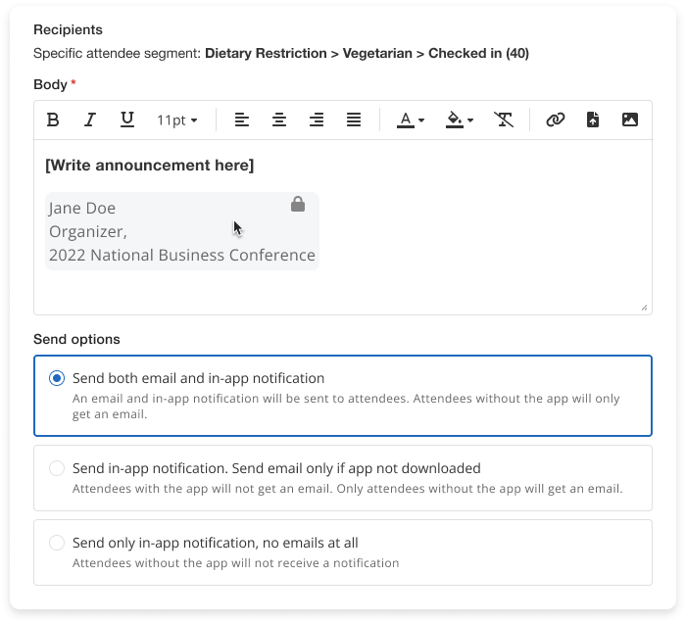
Task: Justify the announcement text
Action: (x=354, y=120)
